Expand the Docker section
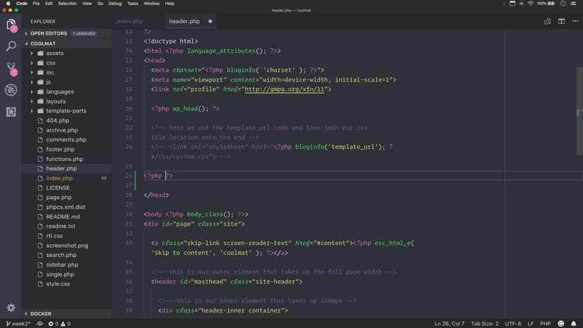 pyautogui.click(x=41, y=314)
